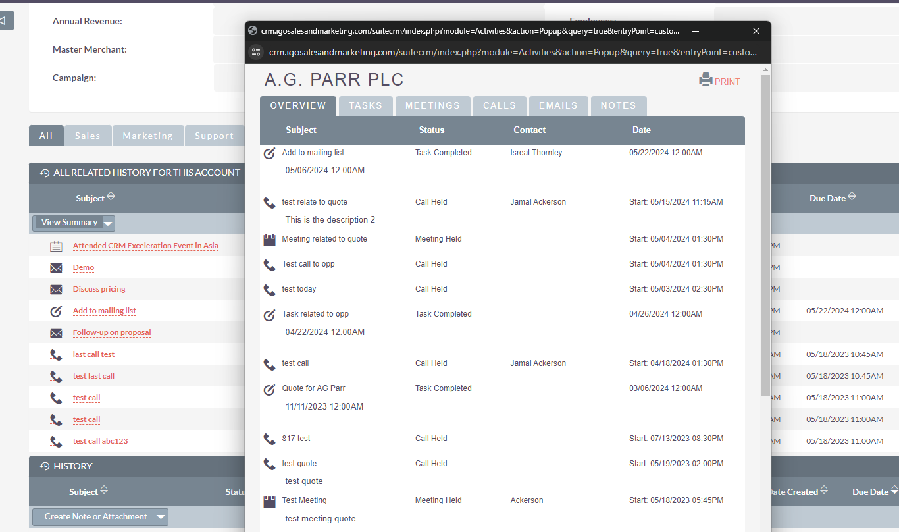The image size is (899, 532).
Task: Open the Discuss pricing link
Action: pyautogui.click(x=99, y=289)
